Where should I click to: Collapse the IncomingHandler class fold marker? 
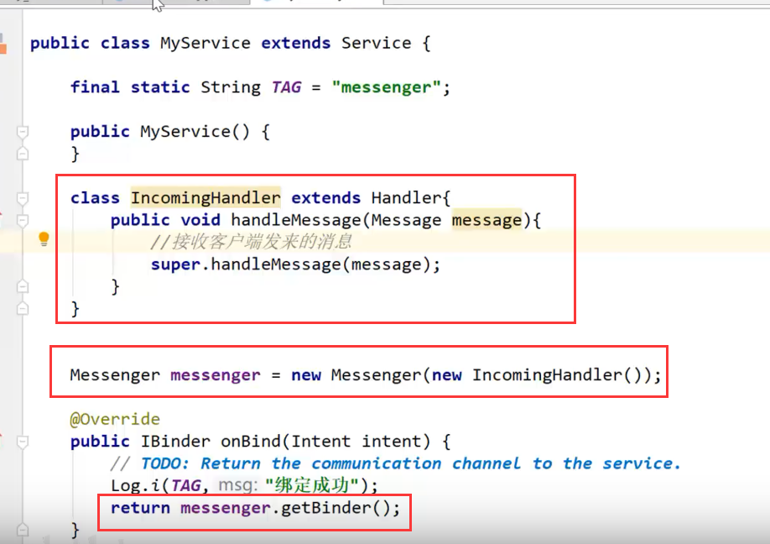pyautogui.click(x=23, y=198)
